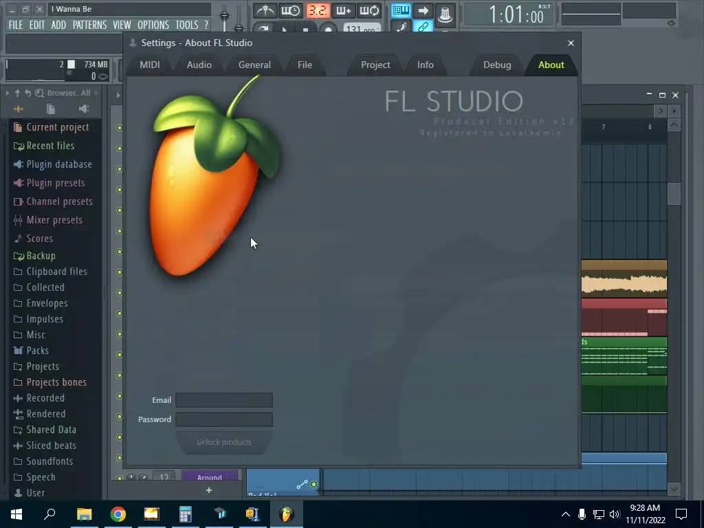
Task: Open Chrome from the taskbar
Action: pyautogui.click(x=118, y=514)
